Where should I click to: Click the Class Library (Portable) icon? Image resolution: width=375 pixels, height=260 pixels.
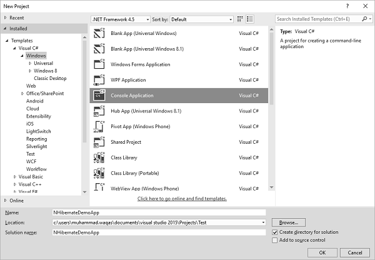99,173
